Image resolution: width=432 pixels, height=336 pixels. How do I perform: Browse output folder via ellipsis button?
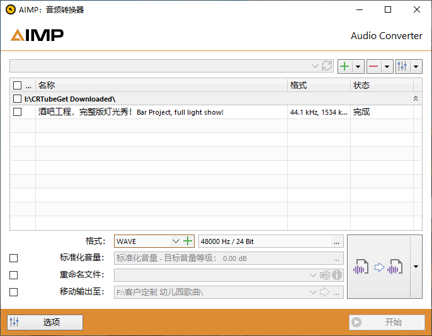click(336, 293)
